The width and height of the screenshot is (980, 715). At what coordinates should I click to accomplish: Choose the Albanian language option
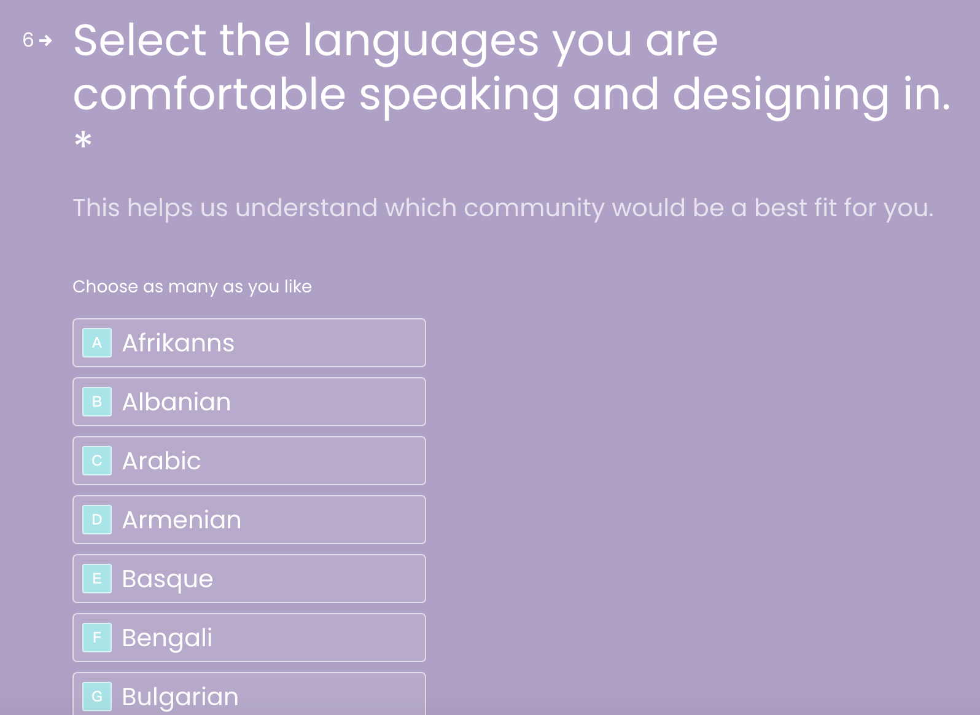(x=249, y=402)
